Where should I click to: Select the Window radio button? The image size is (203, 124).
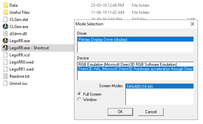pos(79,99)
